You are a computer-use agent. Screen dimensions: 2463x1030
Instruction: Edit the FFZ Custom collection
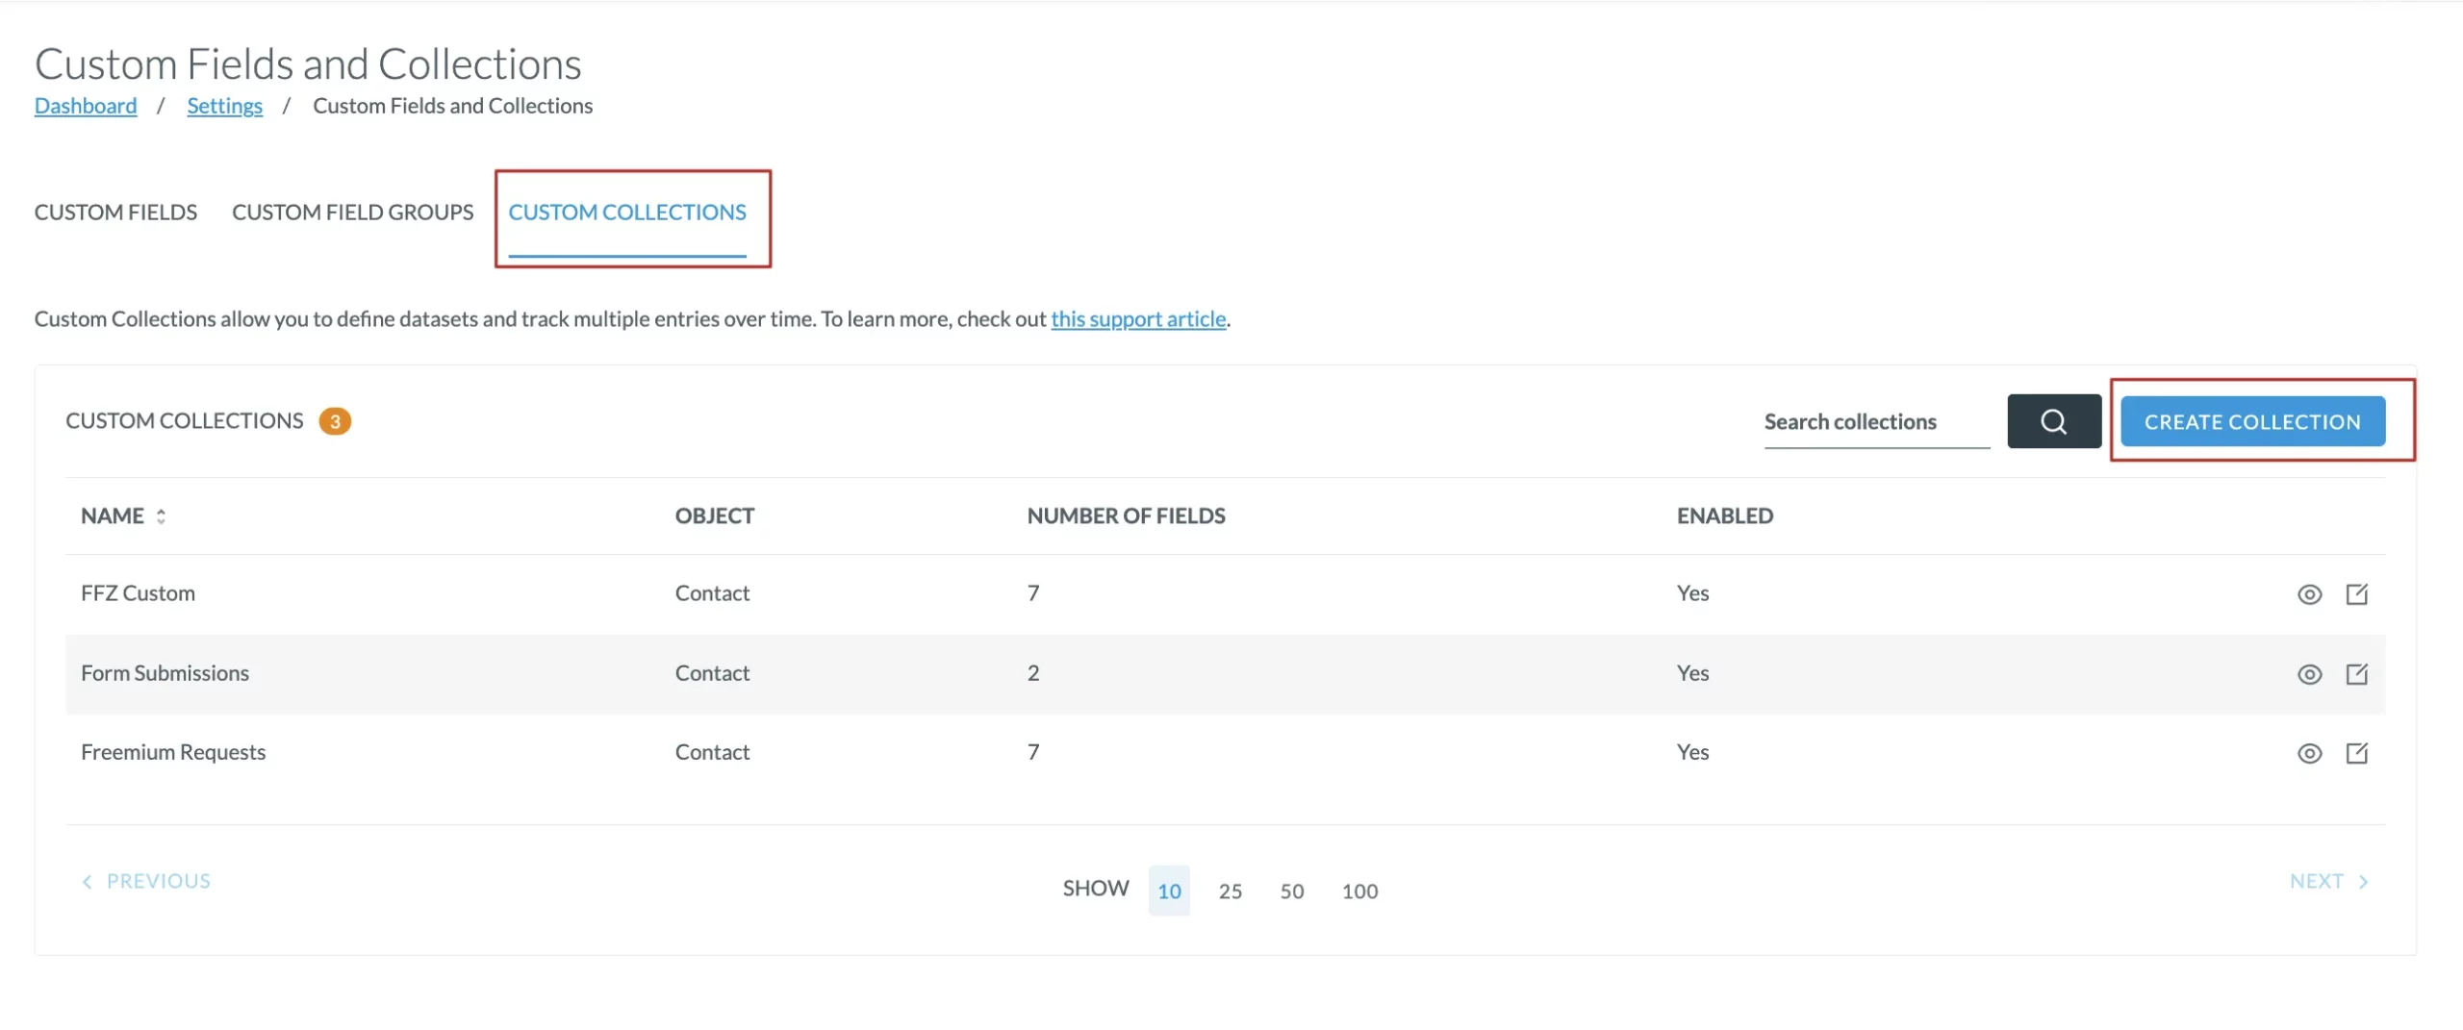(x=2356, y=594)
